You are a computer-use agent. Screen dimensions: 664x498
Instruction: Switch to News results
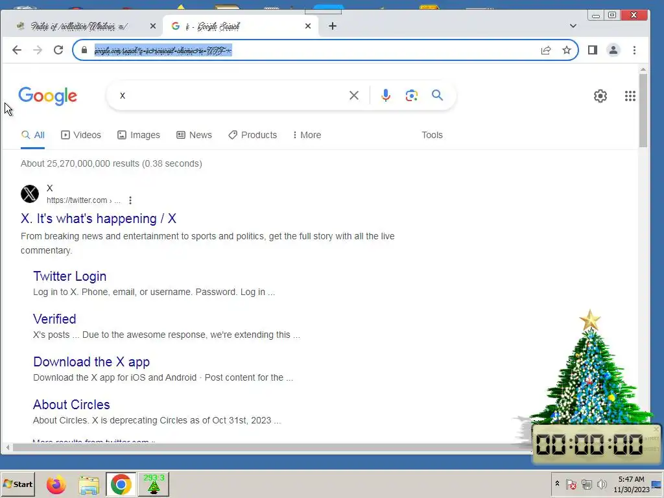(194, 135)
